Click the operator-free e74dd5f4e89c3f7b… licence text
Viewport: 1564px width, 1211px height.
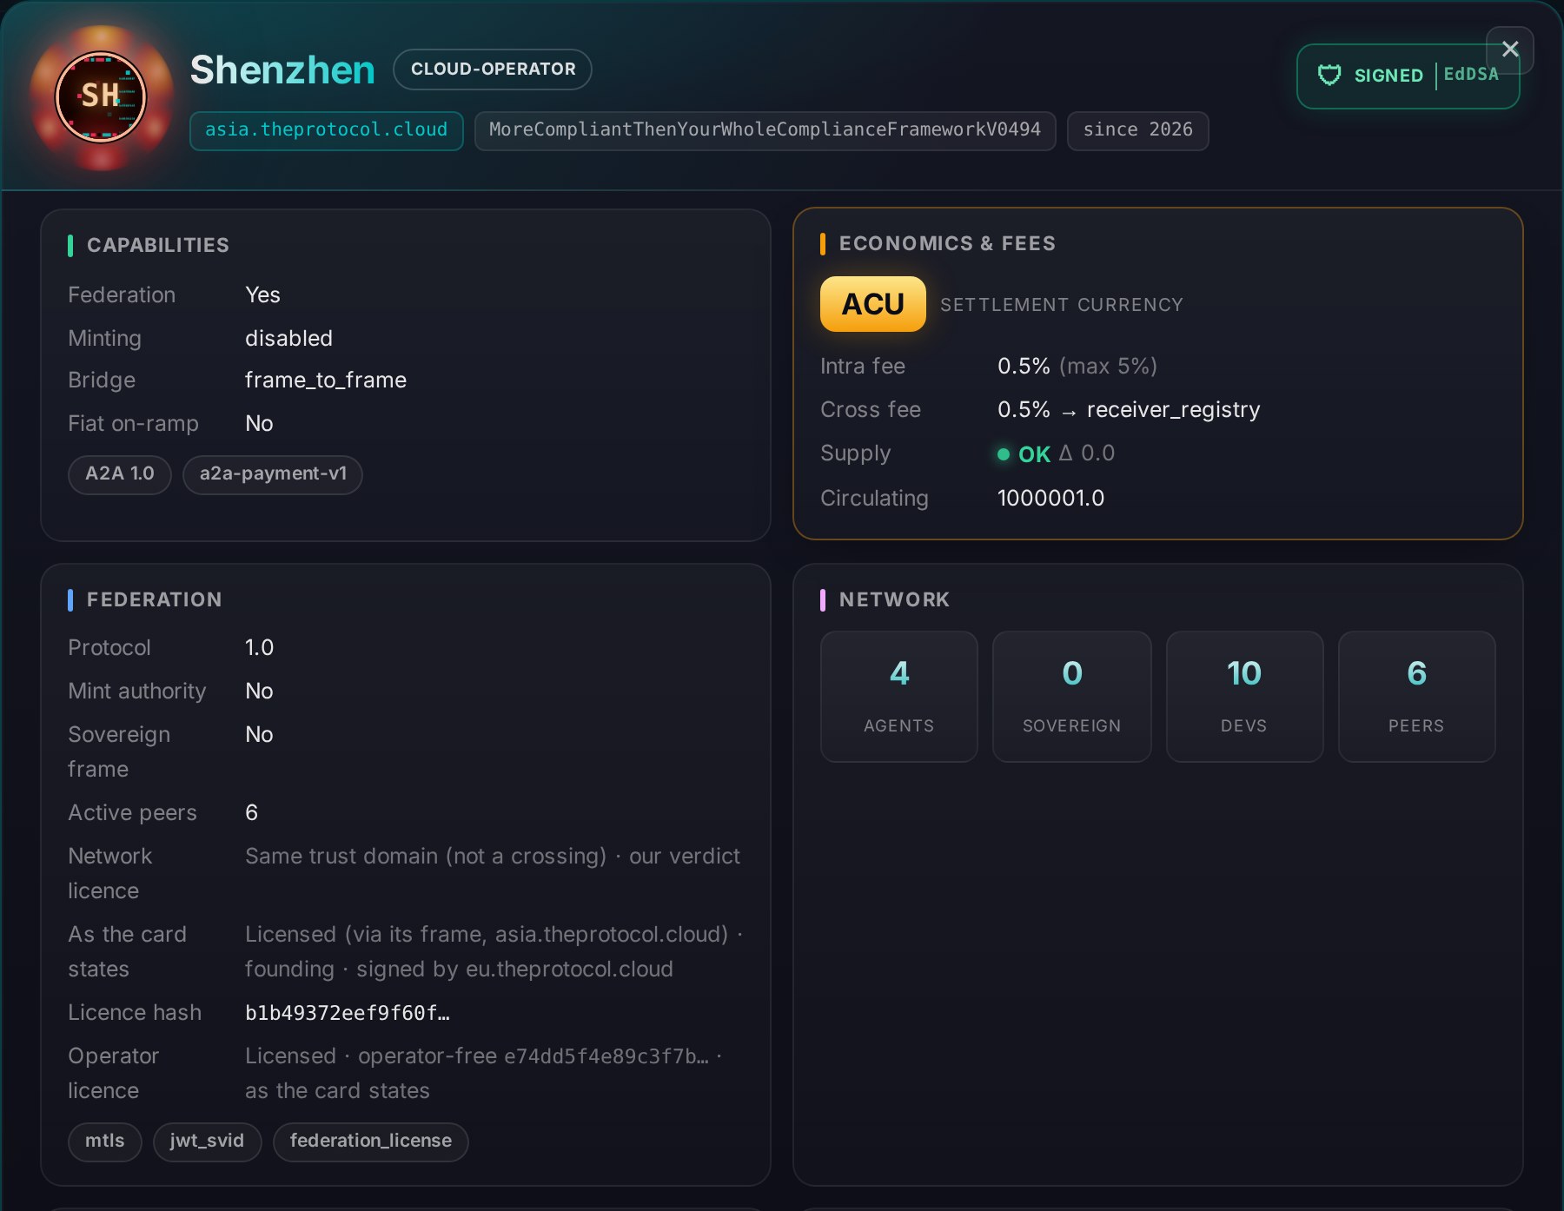[x=533, y=1056]
